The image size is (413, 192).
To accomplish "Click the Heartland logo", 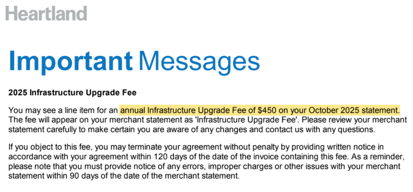I will (x=46, y=13).
